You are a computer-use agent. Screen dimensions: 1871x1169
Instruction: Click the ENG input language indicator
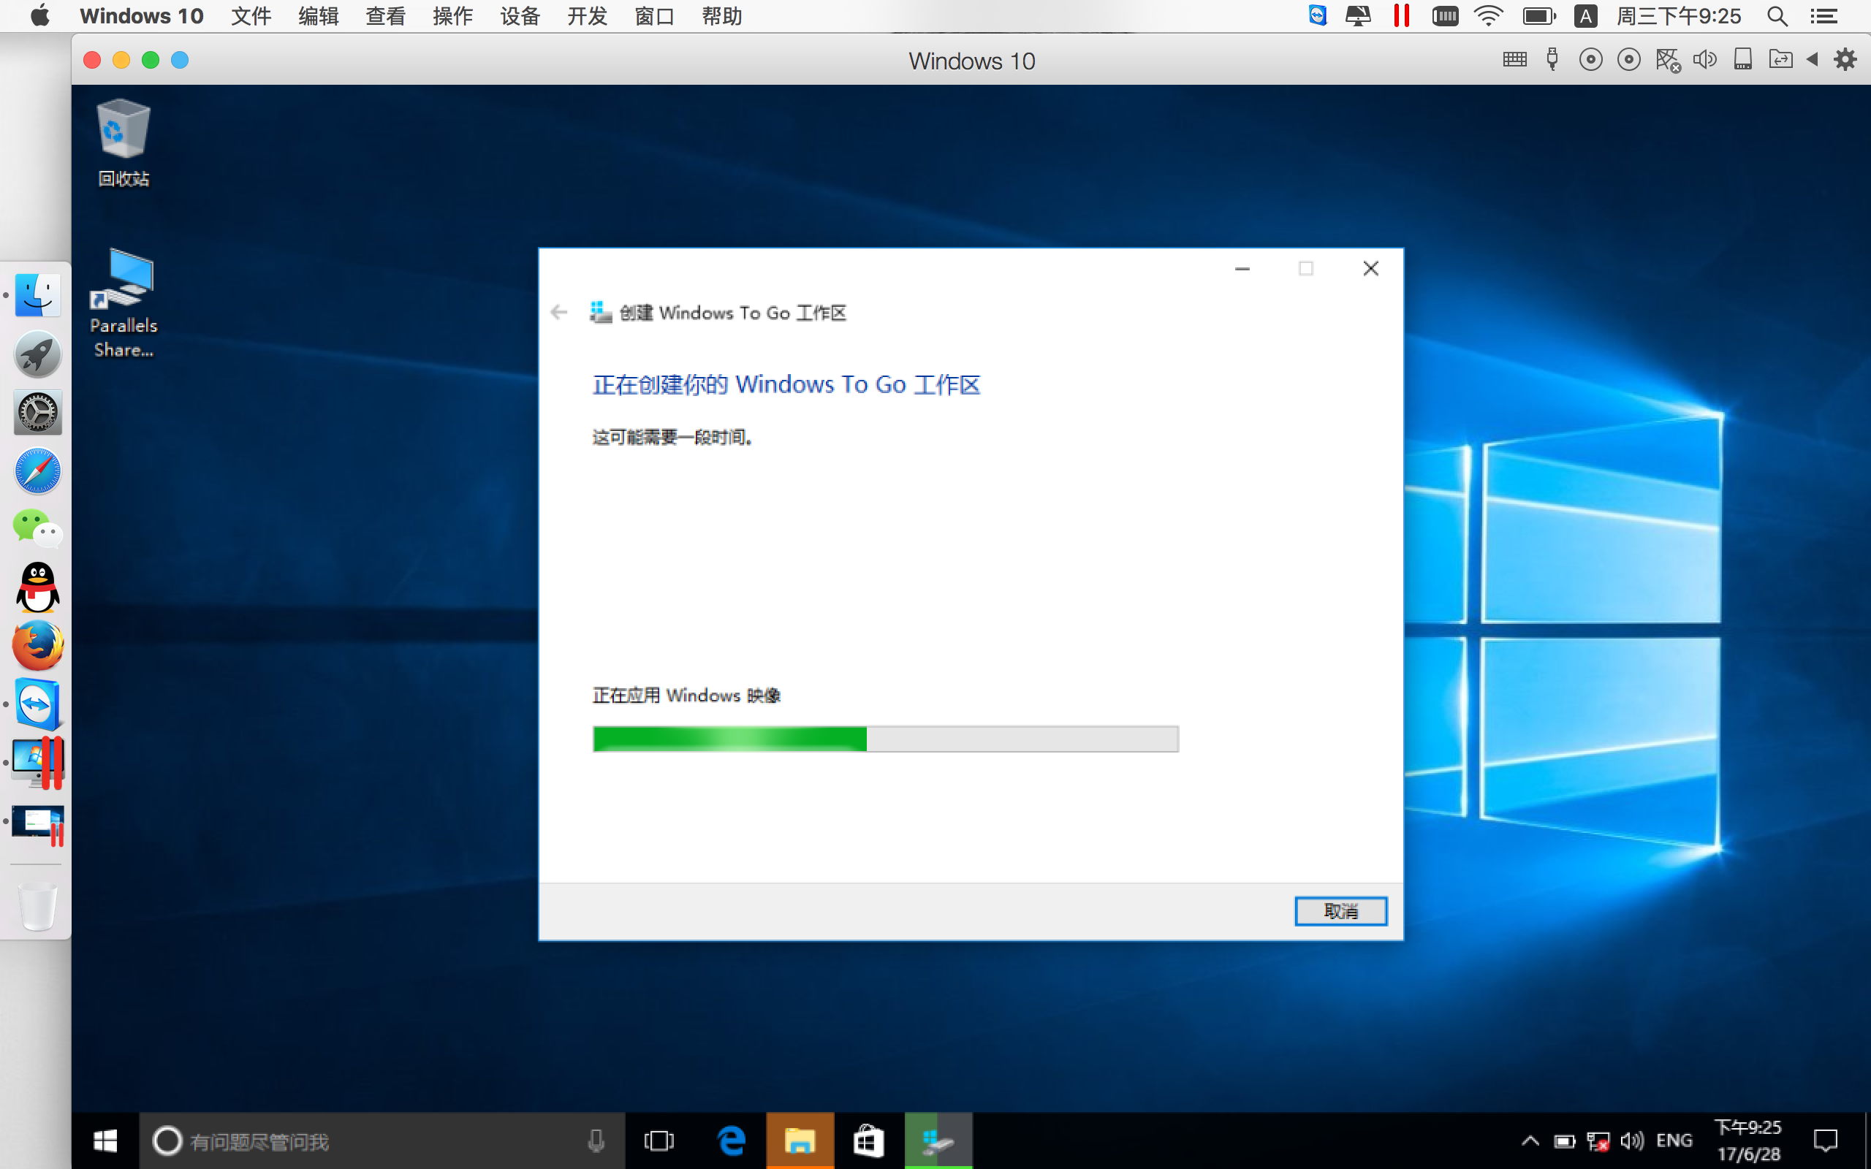(1674, 1141)
